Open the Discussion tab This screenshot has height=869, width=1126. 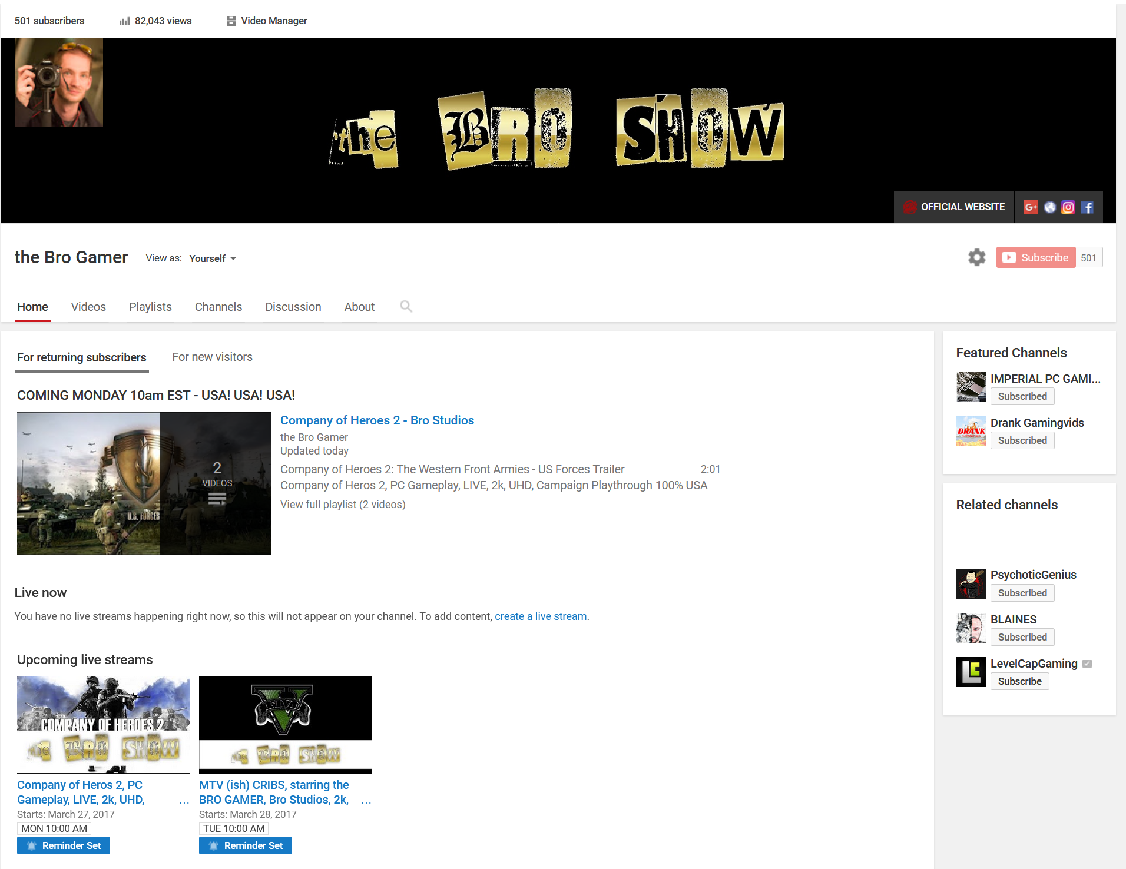pyautogui.click(x=293, y=307)
